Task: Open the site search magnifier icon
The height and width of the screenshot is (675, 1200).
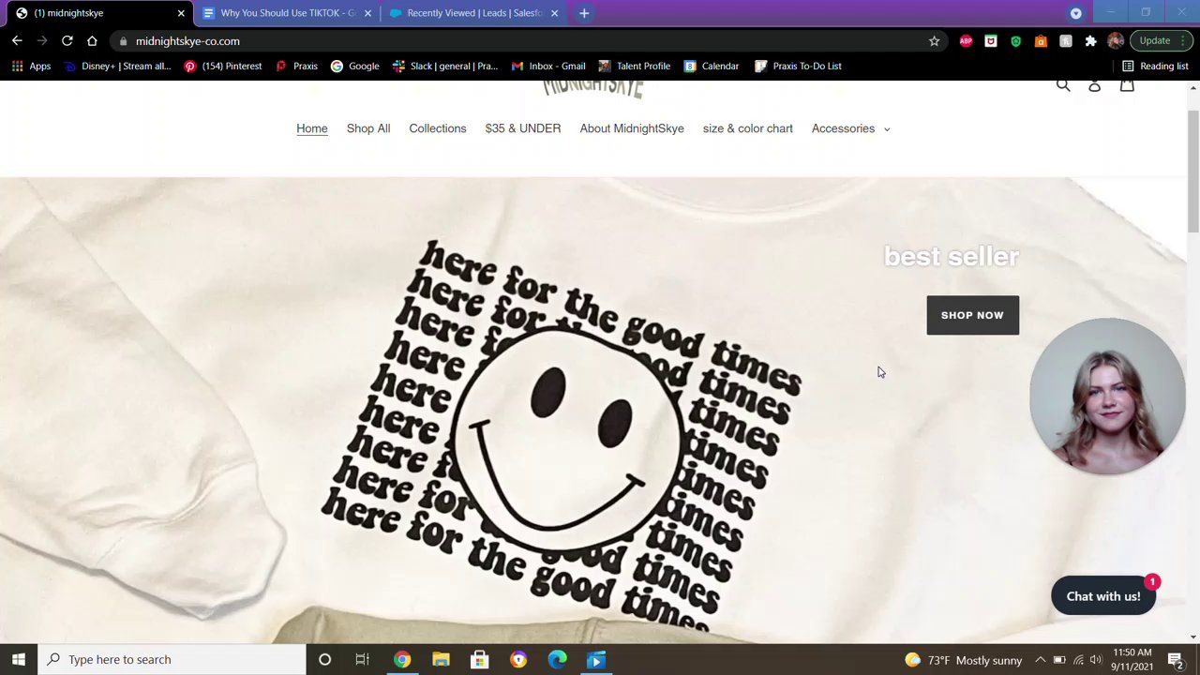Action: [1063, 85]
